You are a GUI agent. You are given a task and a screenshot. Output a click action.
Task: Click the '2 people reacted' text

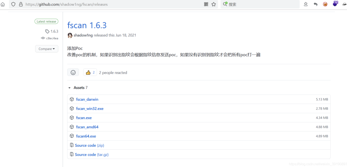pos(113,73)
